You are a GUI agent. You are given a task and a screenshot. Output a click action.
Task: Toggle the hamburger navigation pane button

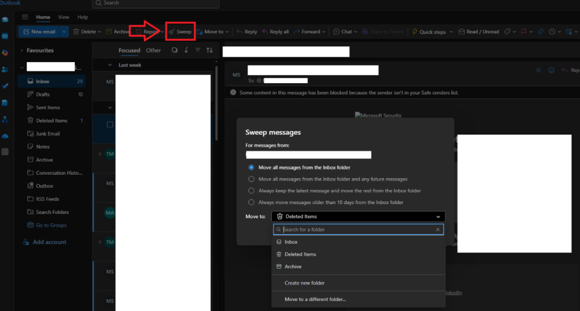(x=25, y=17)
